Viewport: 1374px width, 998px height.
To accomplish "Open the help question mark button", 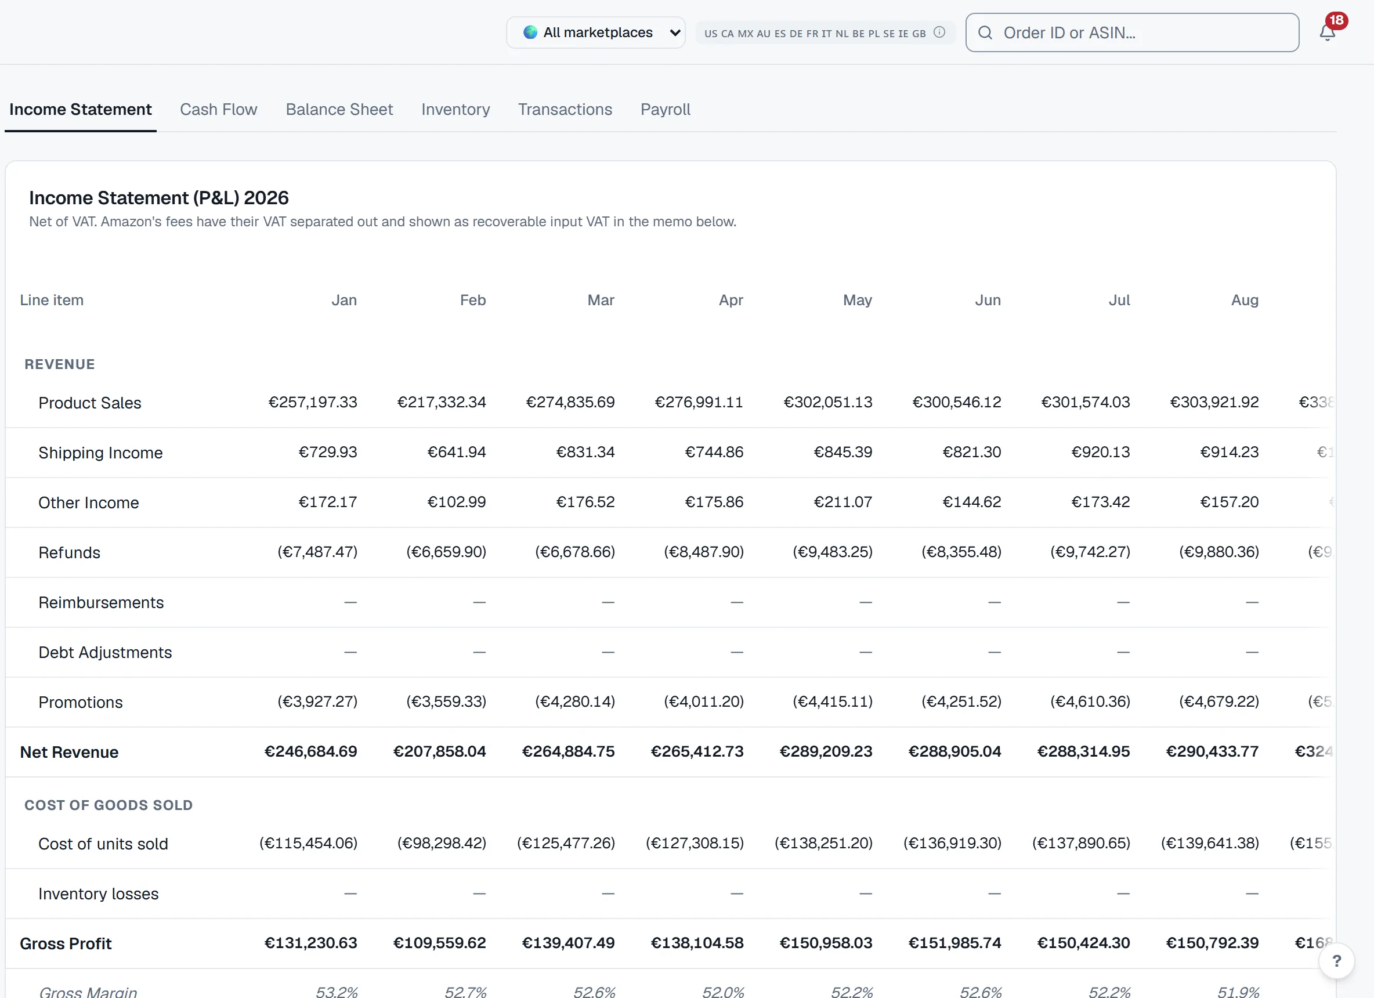I will click(1336, 960).
